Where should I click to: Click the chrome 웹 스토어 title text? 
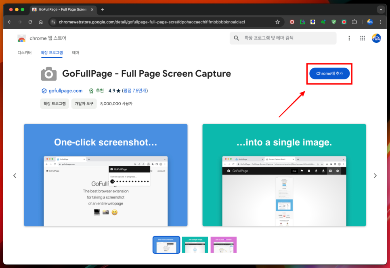click(48, 38)
